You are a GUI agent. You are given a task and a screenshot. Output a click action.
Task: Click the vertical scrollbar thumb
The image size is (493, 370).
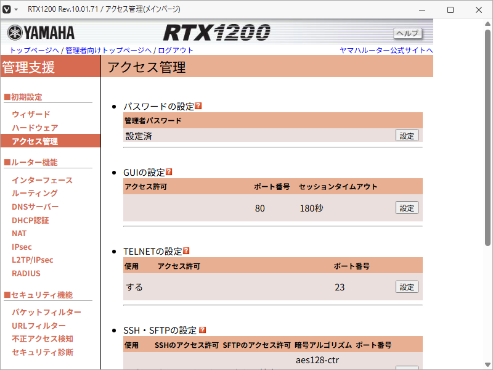tap(487, 138)
